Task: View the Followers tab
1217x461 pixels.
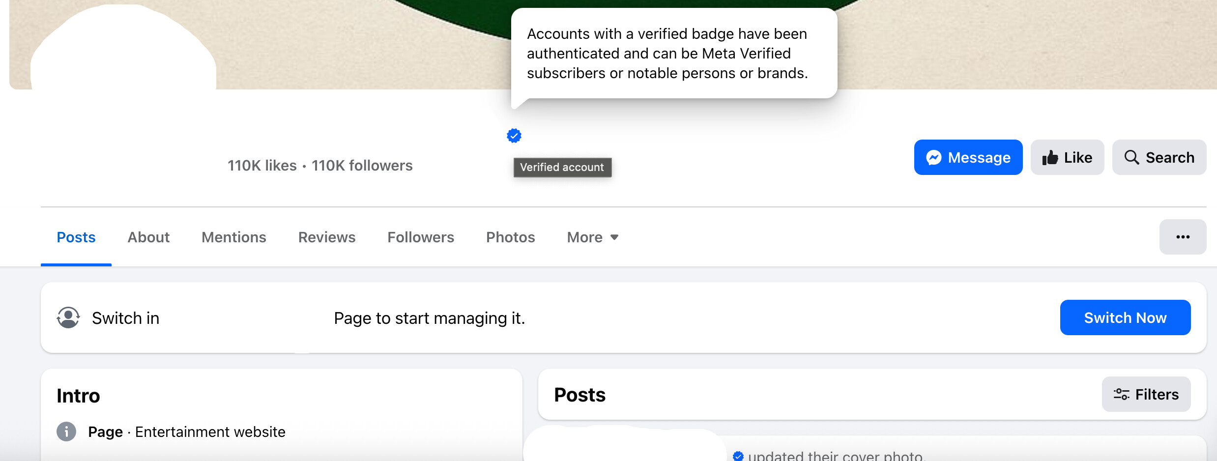Action: 421,237
